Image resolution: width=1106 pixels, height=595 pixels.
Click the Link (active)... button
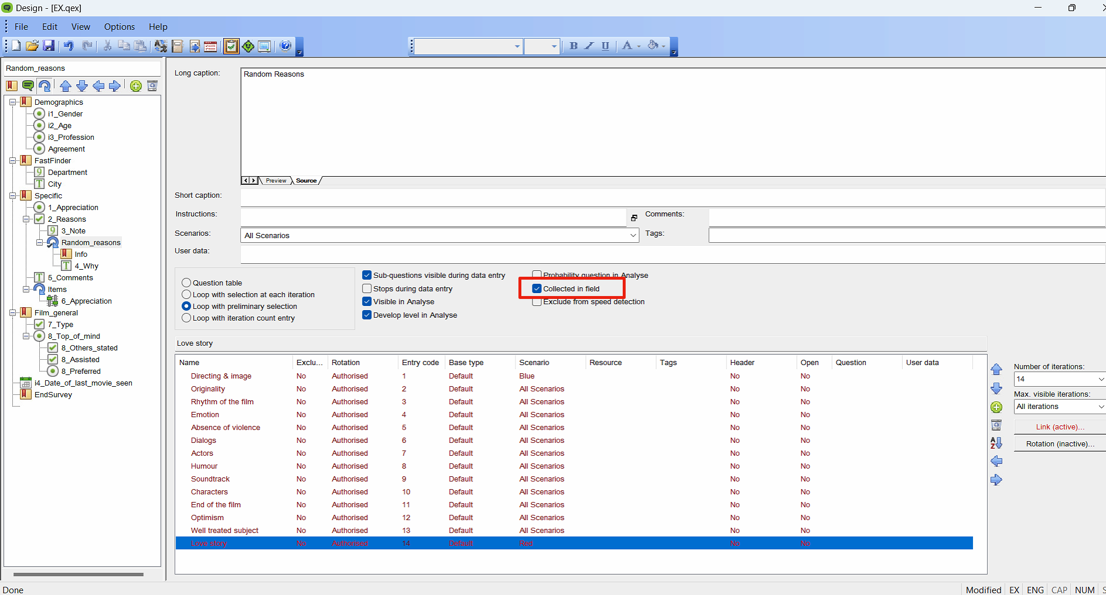click(1060, 427)
